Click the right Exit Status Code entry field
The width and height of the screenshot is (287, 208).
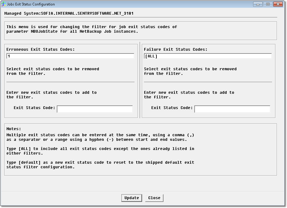tap(232, 109)
